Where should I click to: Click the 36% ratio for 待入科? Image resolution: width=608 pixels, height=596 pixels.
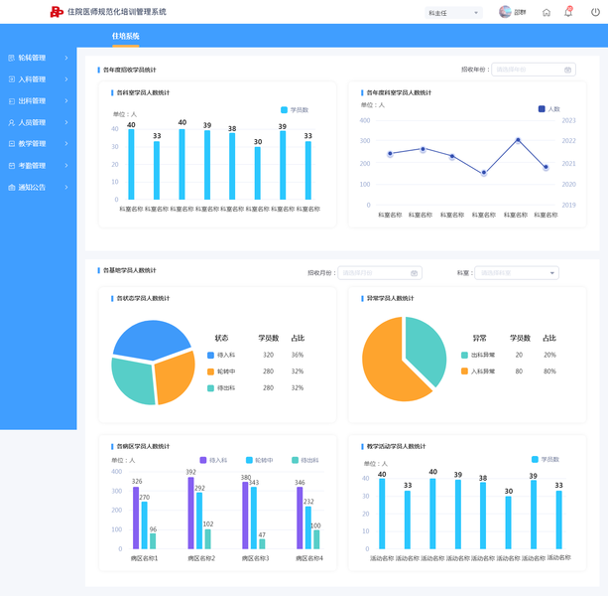click(298, 355)
